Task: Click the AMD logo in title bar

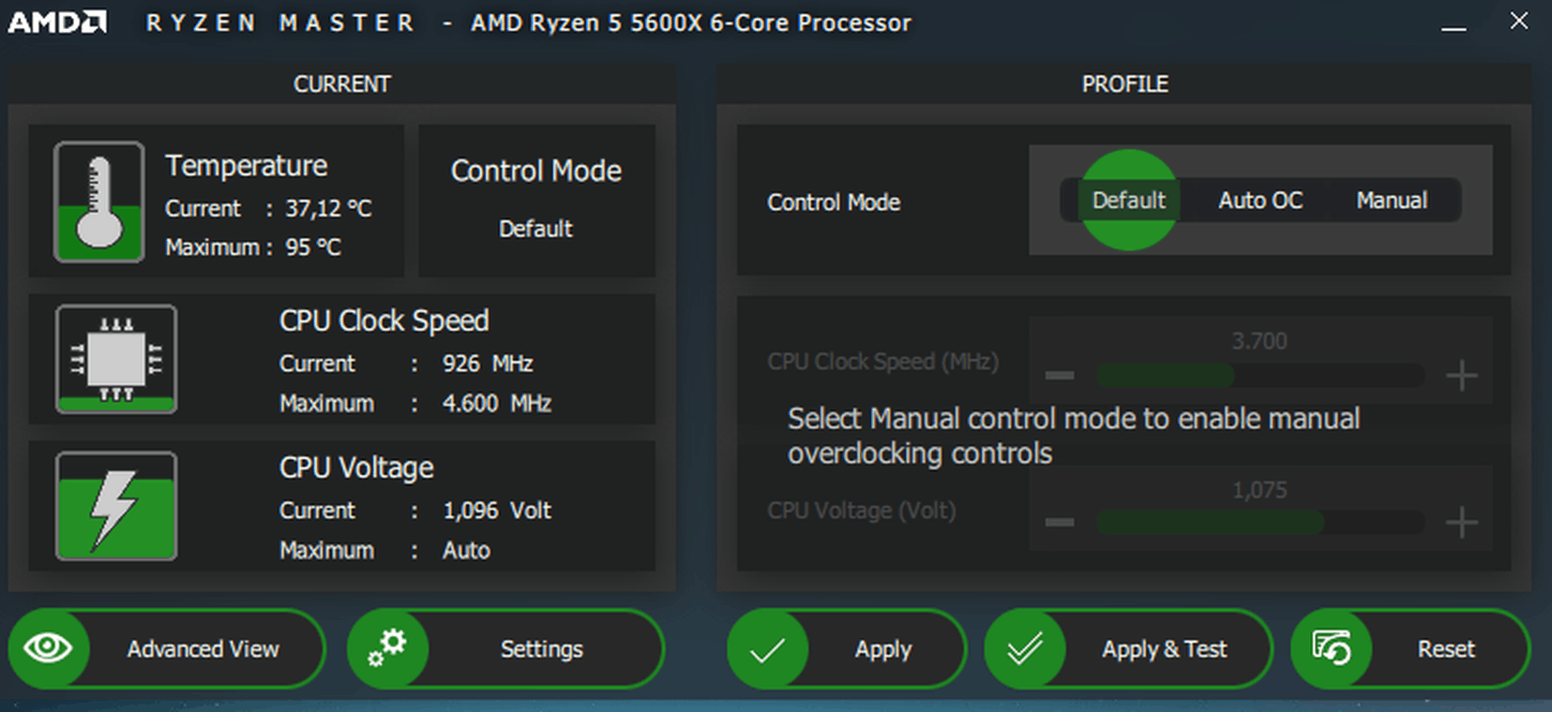Action: coord(57,22)
